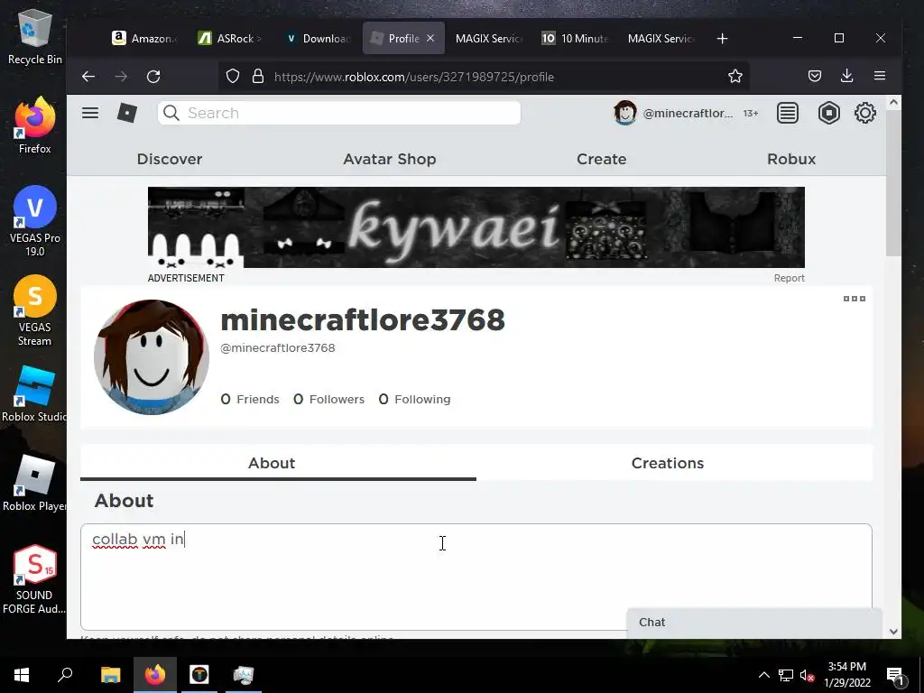Switch to the first MAGIX Service tab

pyautogui.click(x=488, y=38)
